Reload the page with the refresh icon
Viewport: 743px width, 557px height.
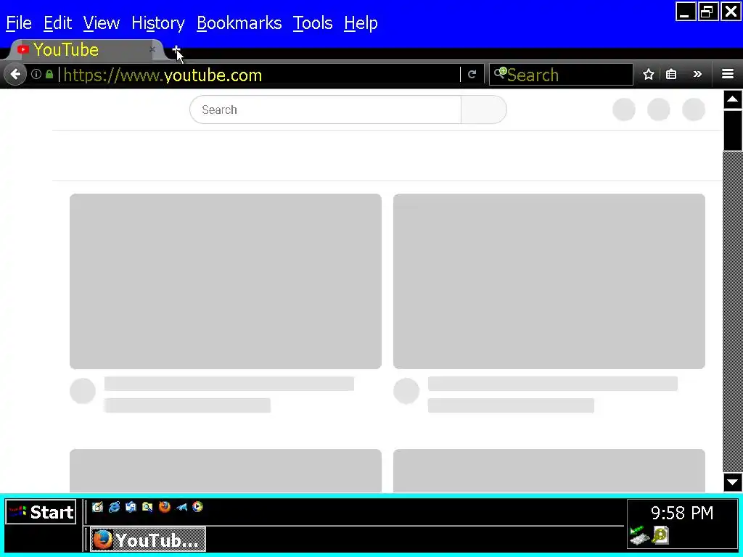click(x=472, y=75)
